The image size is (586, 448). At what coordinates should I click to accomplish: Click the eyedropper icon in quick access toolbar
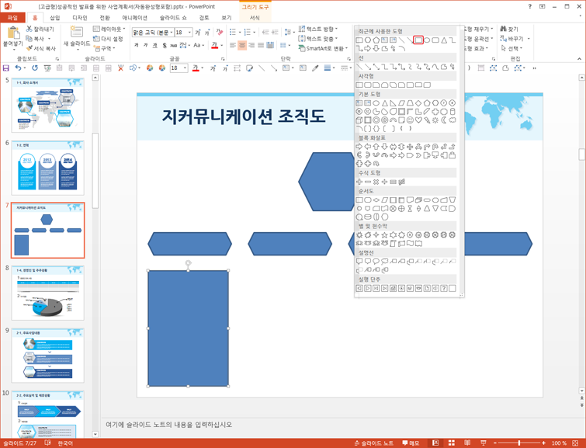click(x=315, y=68)
